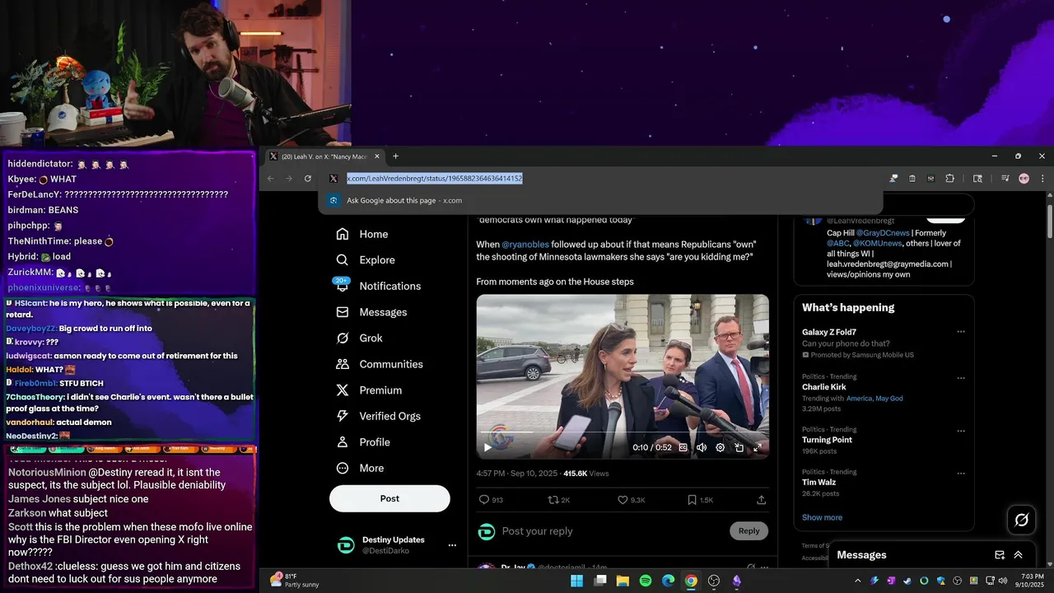Close the Leah V. on X tab
The height and width of the screenshot is (593, 1054).
click(377, 156)
